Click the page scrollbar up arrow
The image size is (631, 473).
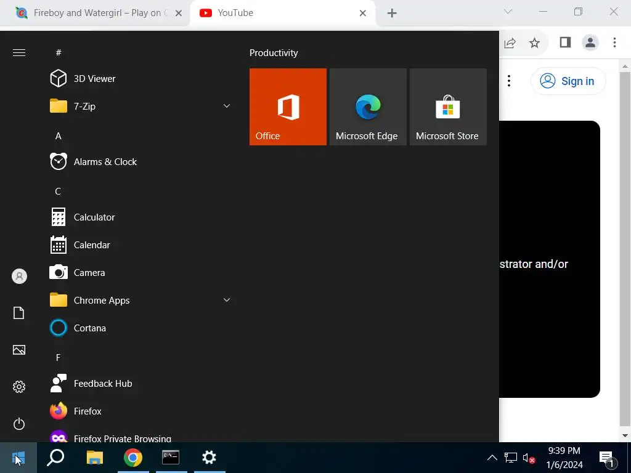[625, 66]
